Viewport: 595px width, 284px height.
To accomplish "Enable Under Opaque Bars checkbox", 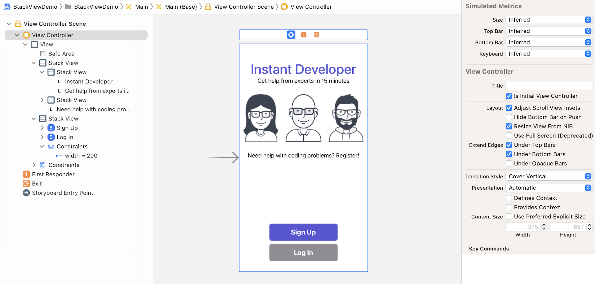I will (x=509, y=163).
